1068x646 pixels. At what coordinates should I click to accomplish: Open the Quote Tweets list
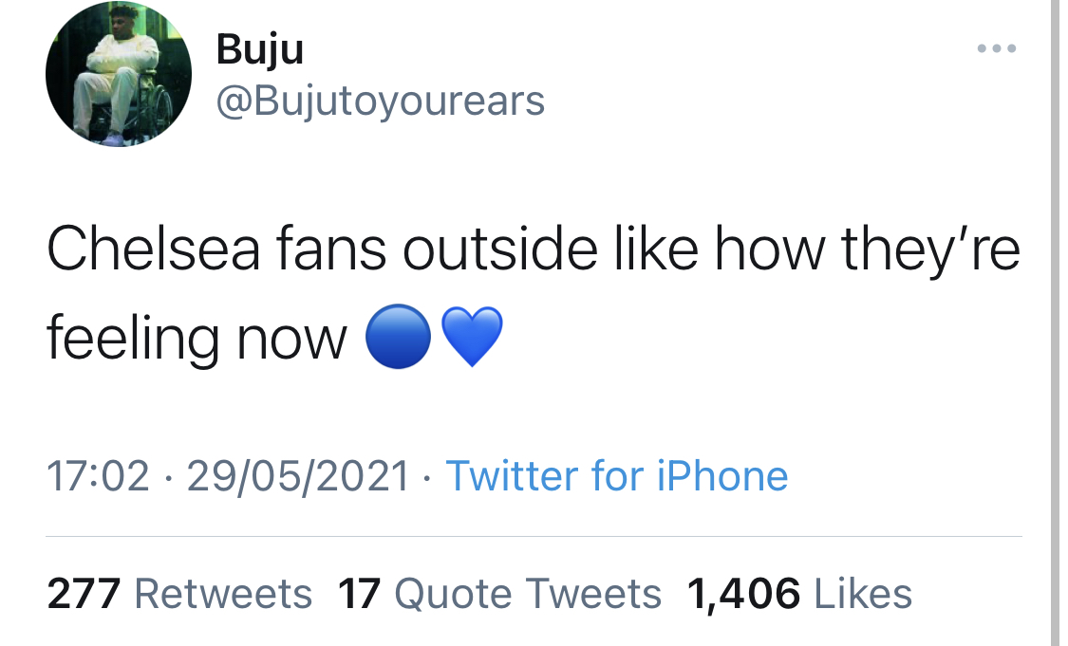click(x=527, y=594)
